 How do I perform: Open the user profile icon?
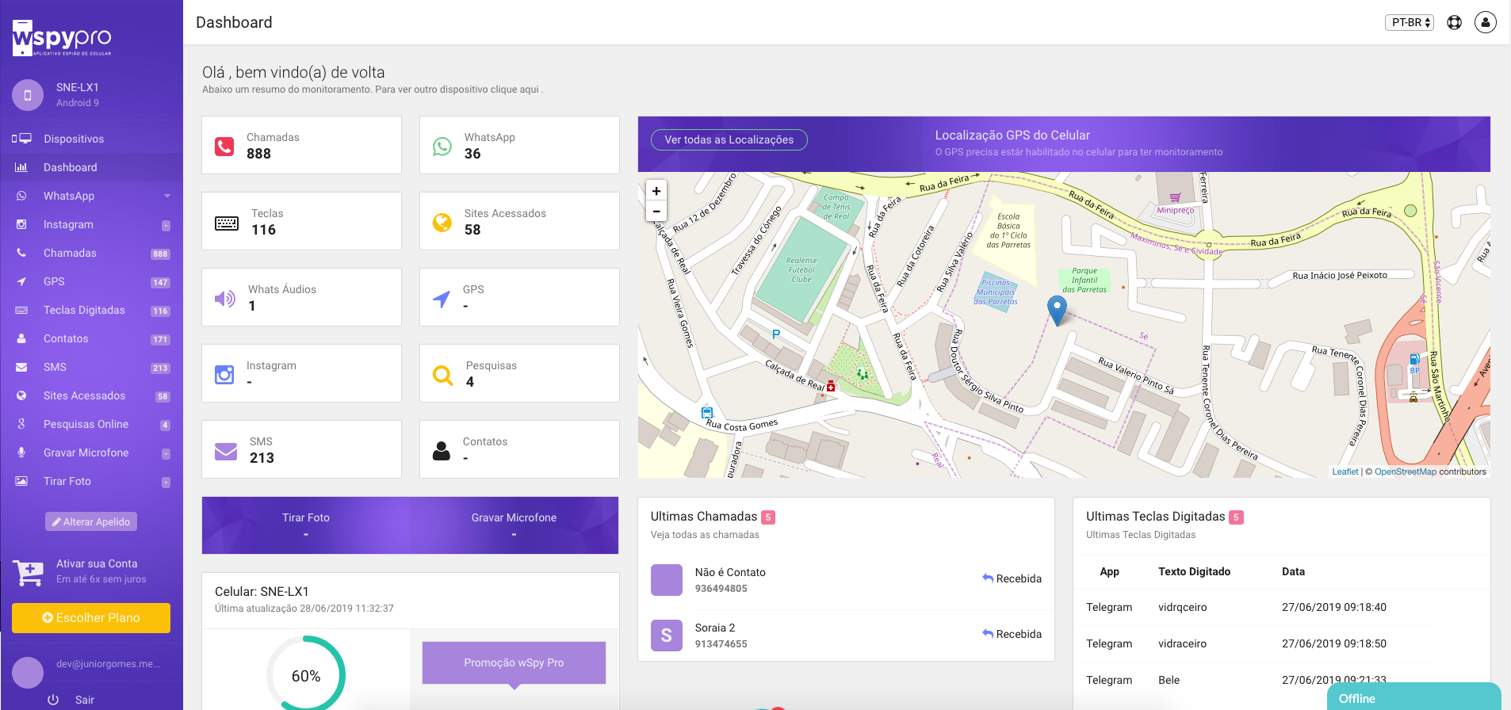(x=1485, y=23)
